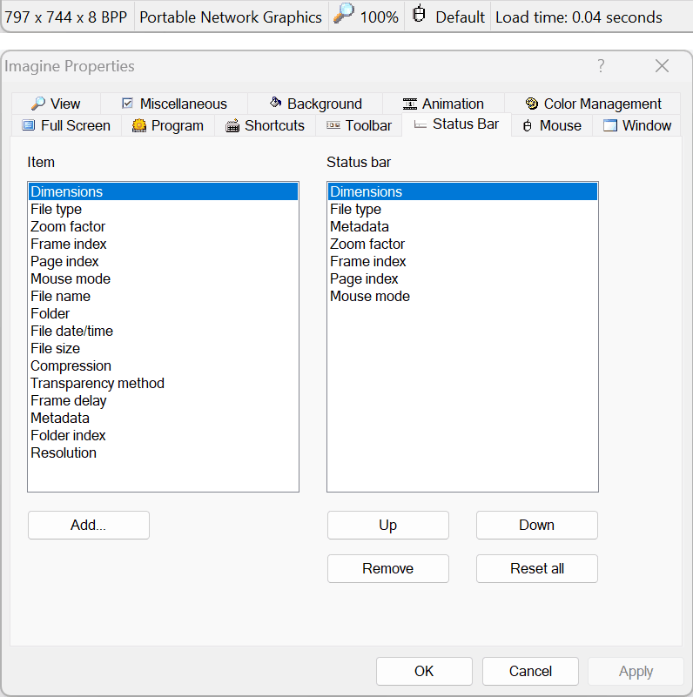This screenshot has width=693, height=697.
Task: Select Frame index in the Status bar list
Action: coord(462,261)
